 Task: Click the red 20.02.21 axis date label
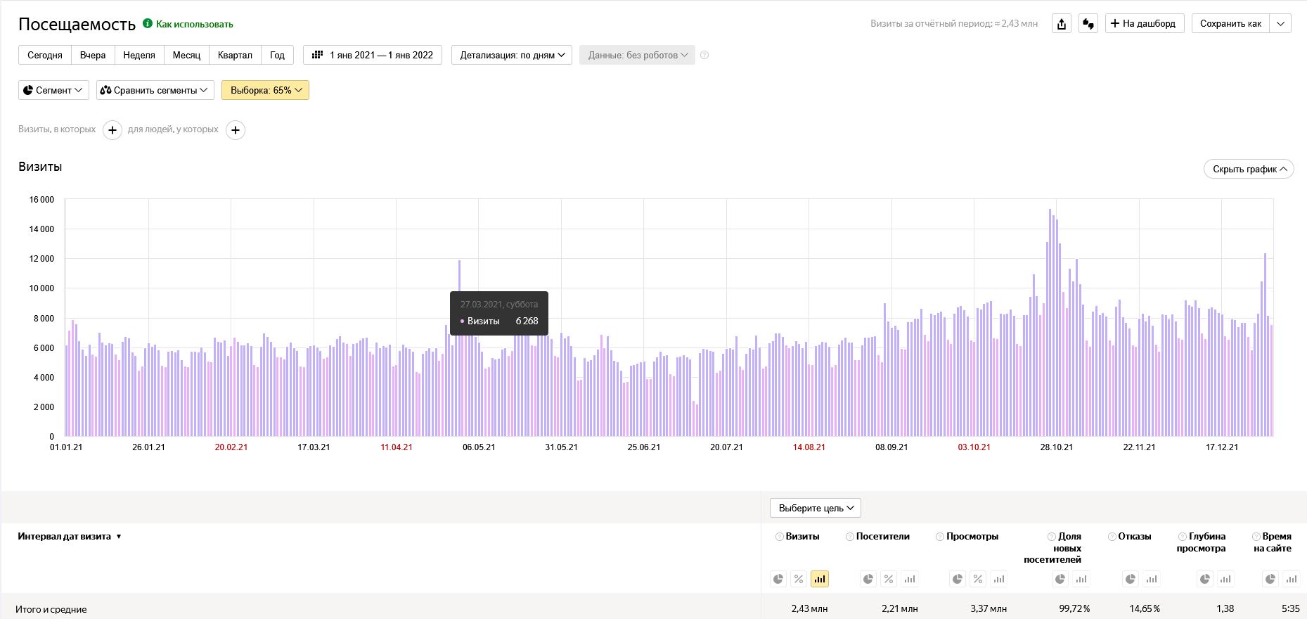231,447
